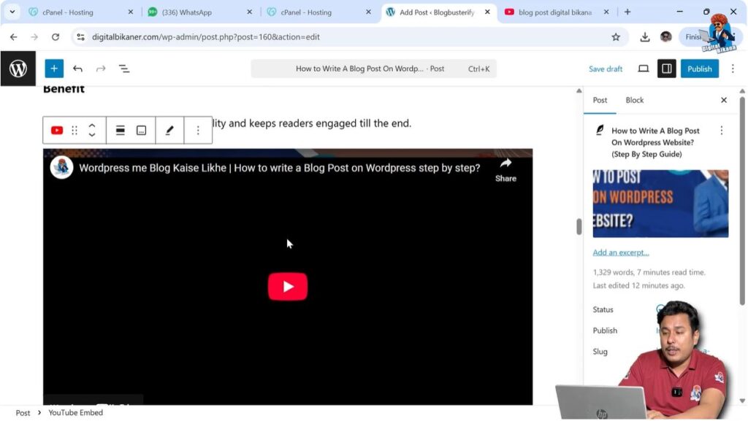Click the YouTube embed block type icon
The width and height of the screenshot is (748, 421).
[x=56, y=130]
